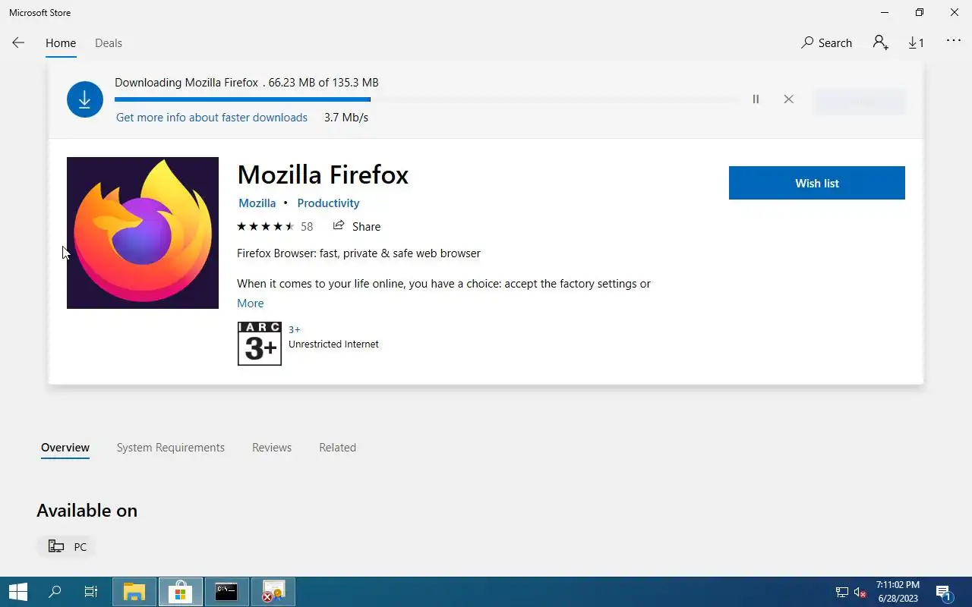
Task: Click the IARC 3+ rating badge
Action: (260, 344)
